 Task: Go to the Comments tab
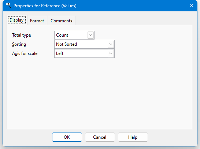tap(61, 21)
